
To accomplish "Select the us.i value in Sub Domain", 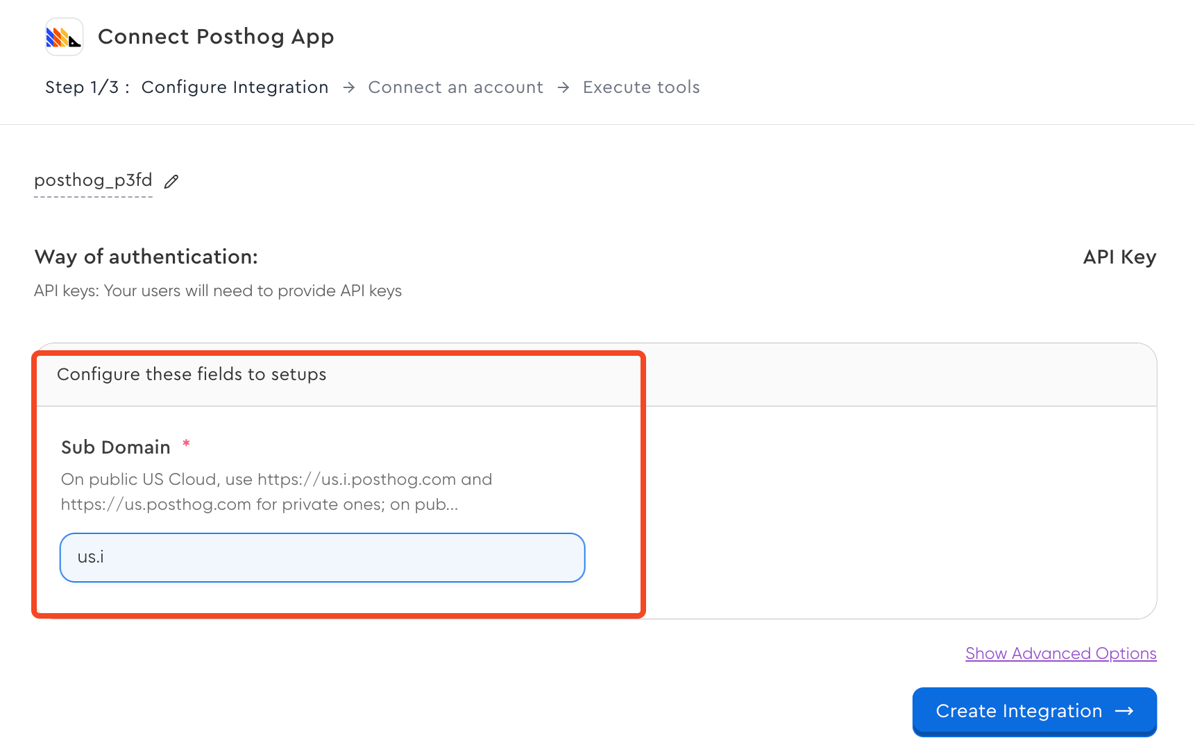I will point(90,557).
